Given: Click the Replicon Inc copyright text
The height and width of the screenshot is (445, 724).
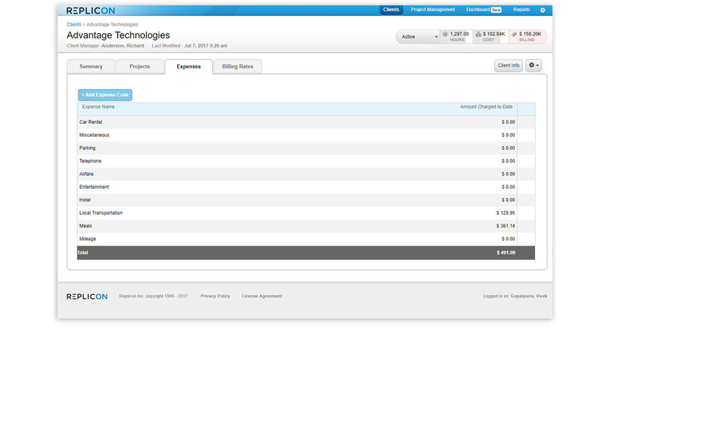Looking at the screenshot, I should (x=154, y=296).
